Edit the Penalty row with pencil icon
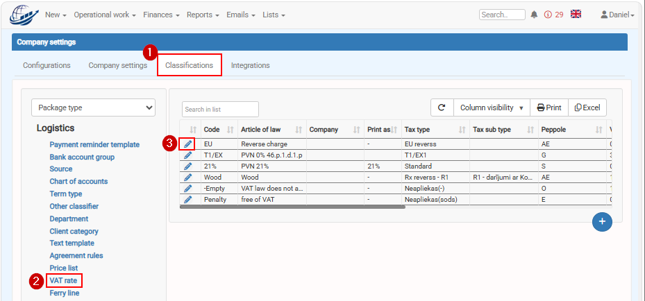The width and height of the screenshot is (645, 301). 187,200
